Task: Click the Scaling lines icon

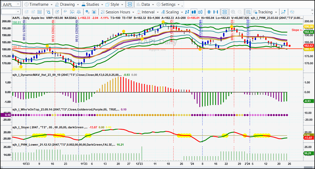Action: 163,12
